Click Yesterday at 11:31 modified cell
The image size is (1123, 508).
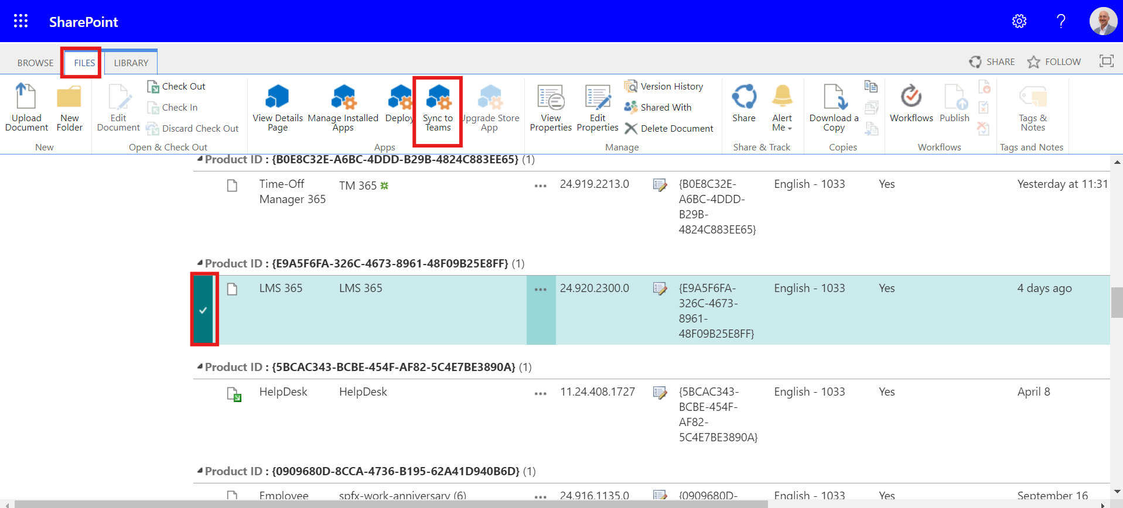coord(1063,184)
